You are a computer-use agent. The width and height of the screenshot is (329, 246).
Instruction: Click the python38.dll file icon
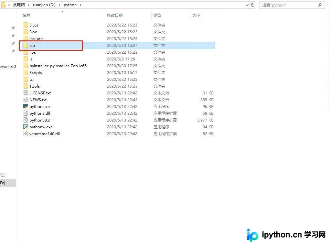26,120
